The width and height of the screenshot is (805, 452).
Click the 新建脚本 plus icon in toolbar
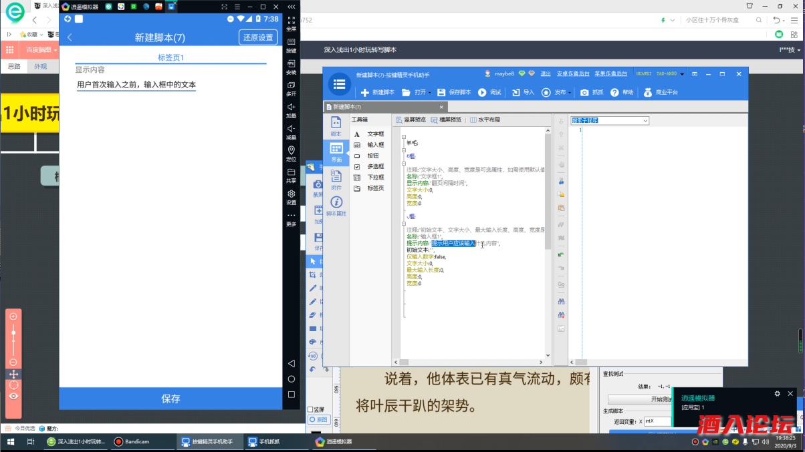coord(365,93)
